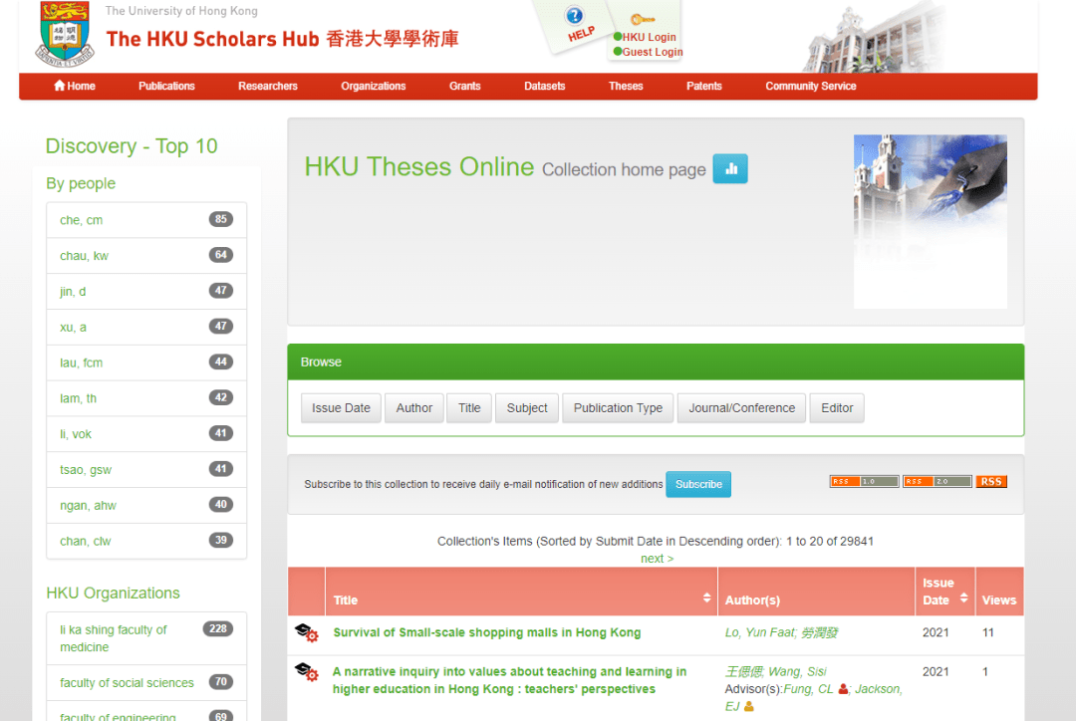The width and height of the screenshot is (1076, 721).
Task: Click the HKU building banner image
Action: pyautogui.click(x=875, y=37)
